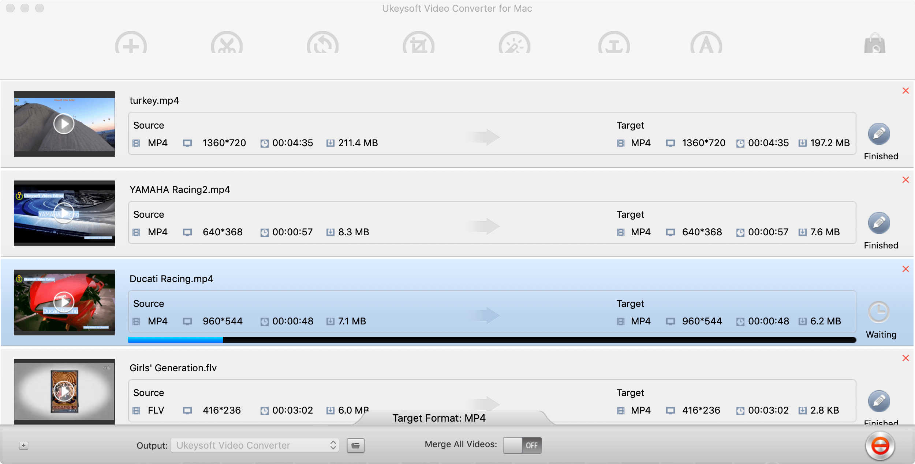Click the edit pencil icon for YAMAHA Racing2.mp4

(x=879, y=223)
